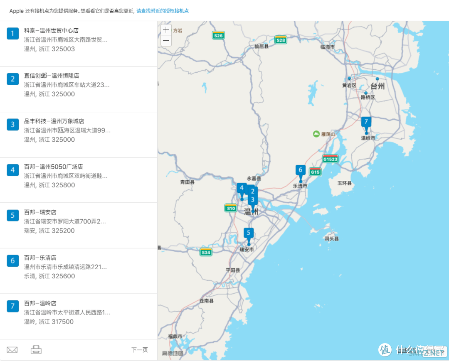Click postal line 温岭, 浙江 317500
Image resolution: width=449 pixels, height=361 pixels.
49,322
